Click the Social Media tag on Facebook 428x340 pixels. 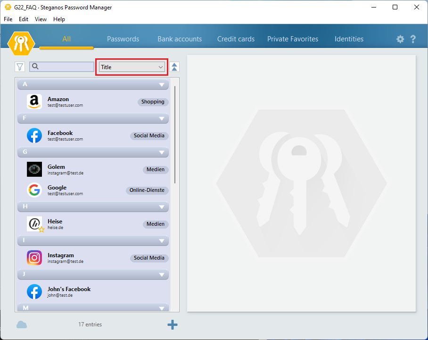pyautogui.click(x=149, y=135)
